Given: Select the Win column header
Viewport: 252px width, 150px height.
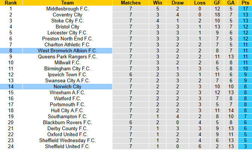Looking at the screenshot, I should pos(157,3).
